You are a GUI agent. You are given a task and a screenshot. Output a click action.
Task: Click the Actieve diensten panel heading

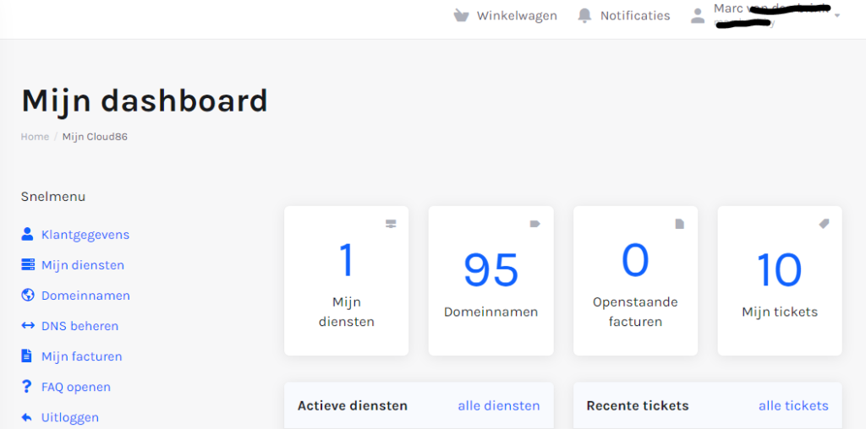pos(353,406)
